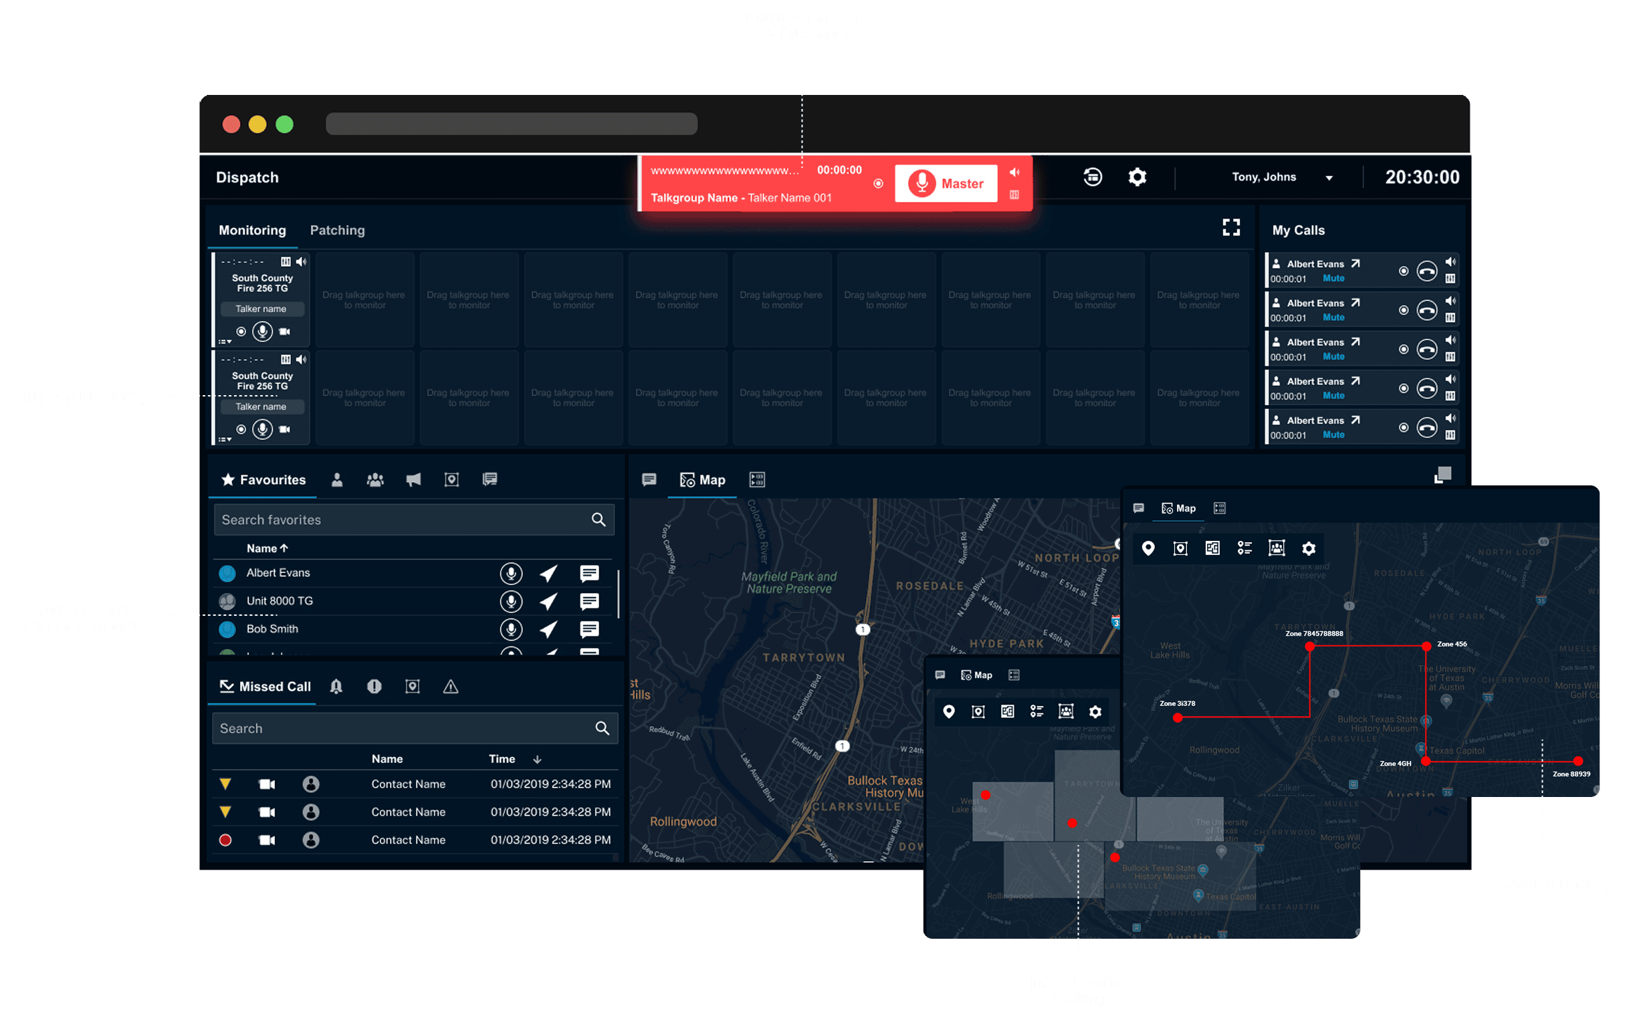Mute first Albert Evans call
The height and width of the screenshot is (1031, 1637).
coord(1333,279)
